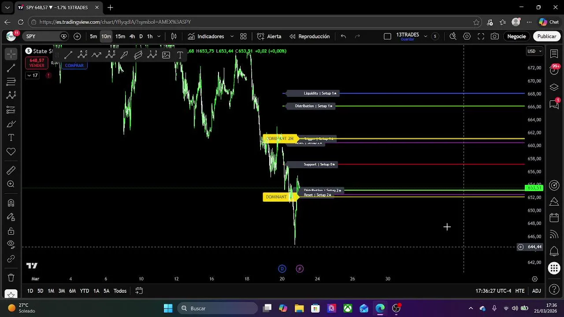The height and width of the screenshot is (317, 564).
Task: Toggle hide all drawings eye
Action: point(11,245)
